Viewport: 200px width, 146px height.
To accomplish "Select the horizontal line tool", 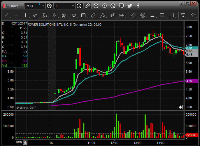I will (16, 15).
